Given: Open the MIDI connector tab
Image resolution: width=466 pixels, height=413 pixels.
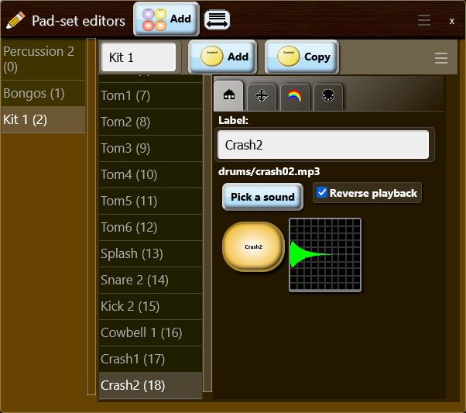Looking at the screenshot, I should click(x=327, y=96).
